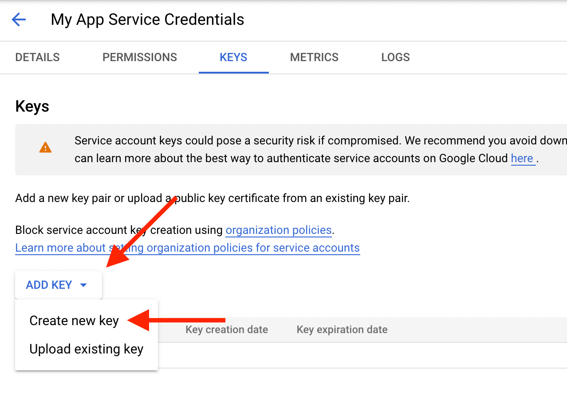Click the 'Keys' section heading
Screen dimensions: 567x396
(x=32, y=107)
